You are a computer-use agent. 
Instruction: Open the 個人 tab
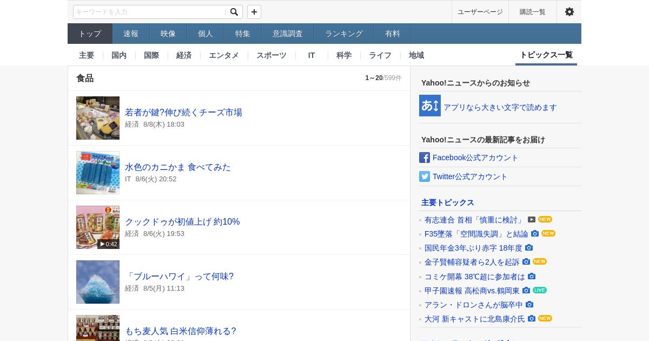pos(206,34)
